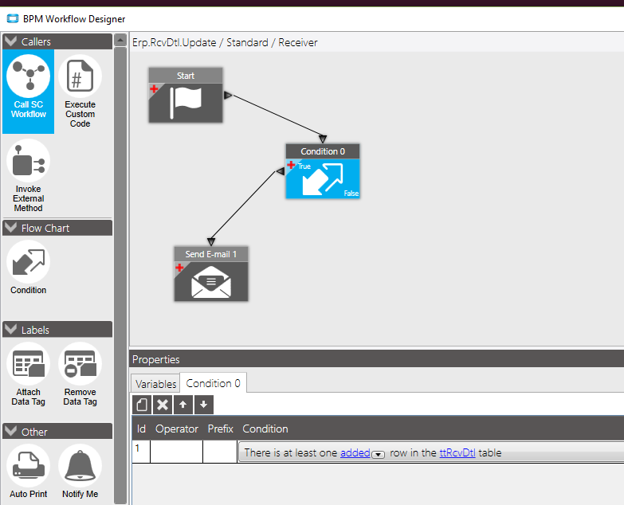Click the palette vertical scrollbar thumb
Screen dimensions: 624x505
coord(120,275)
